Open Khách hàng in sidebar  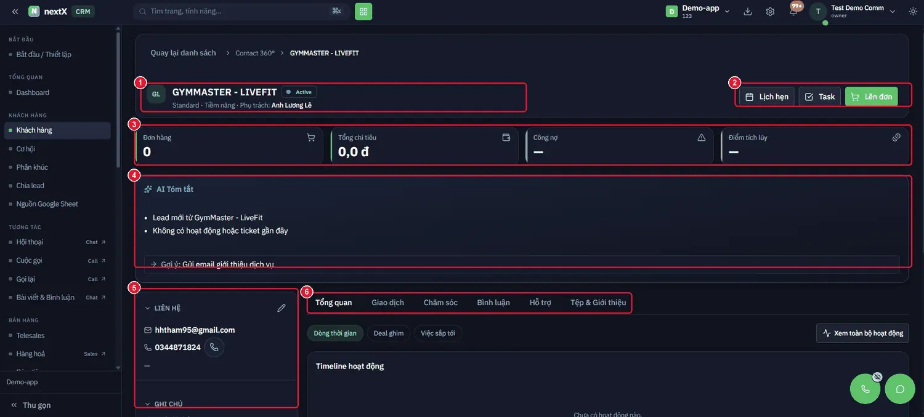click(58, 130)
